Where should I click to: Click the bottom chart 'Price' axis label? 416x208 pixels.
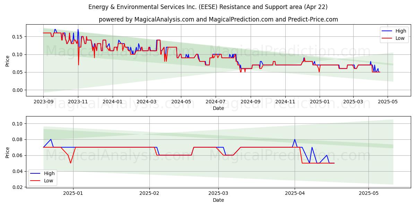[8, 152]
